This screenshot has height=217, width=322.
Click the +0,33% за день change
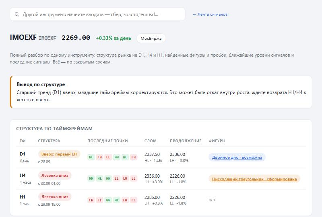click(114, 38)
